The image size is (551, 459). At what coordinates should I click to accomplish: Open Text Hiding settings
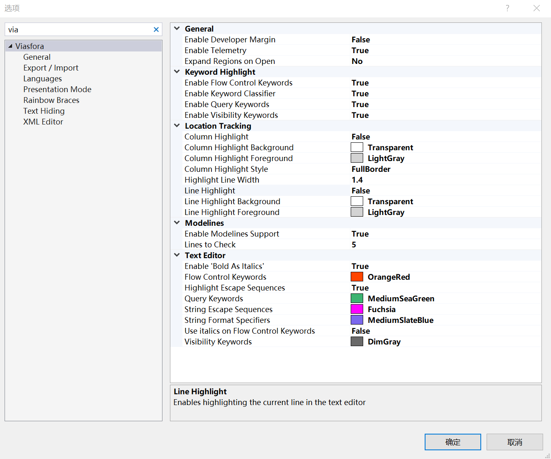pos(44,111)
